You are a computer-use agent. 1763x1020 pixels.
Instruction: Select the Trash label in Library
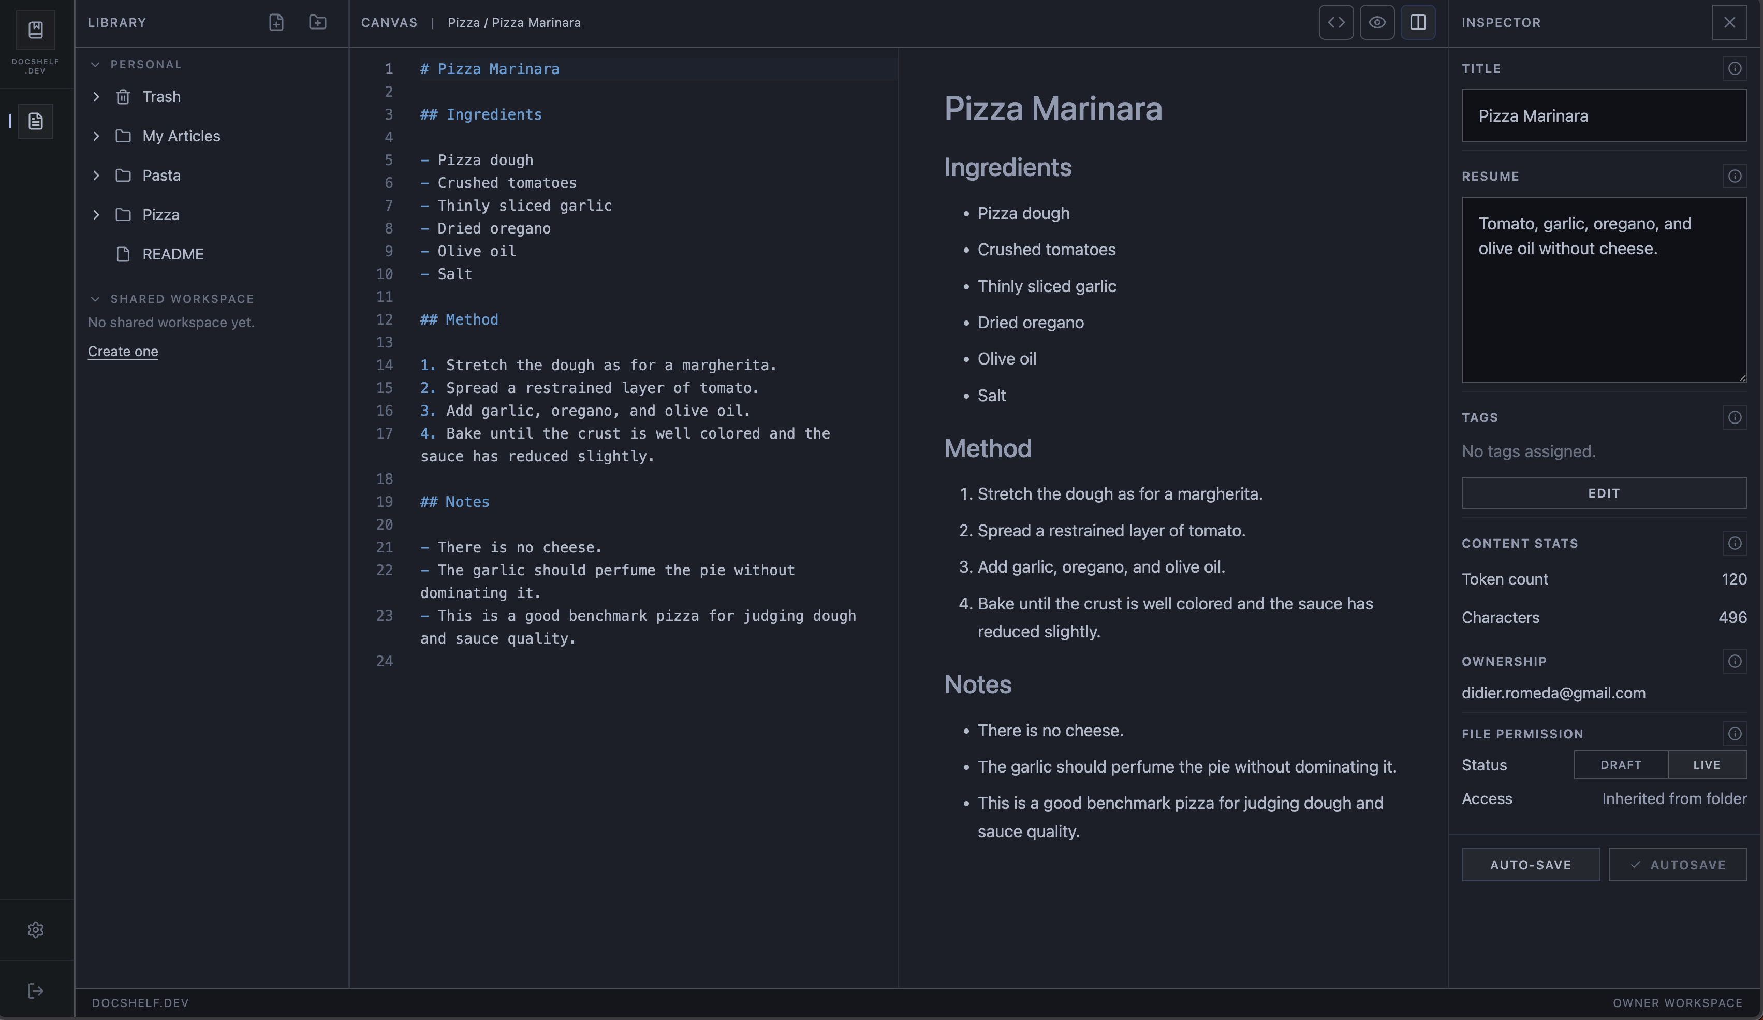[x=161, y=96]
